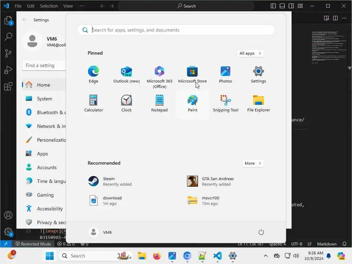
Task: Open Apps in Settings sidebar
Action: (x=44, y=154)
